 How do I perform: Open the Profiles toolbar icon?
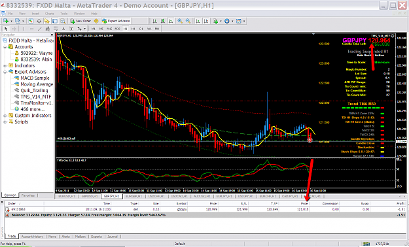tap(18, 21)
